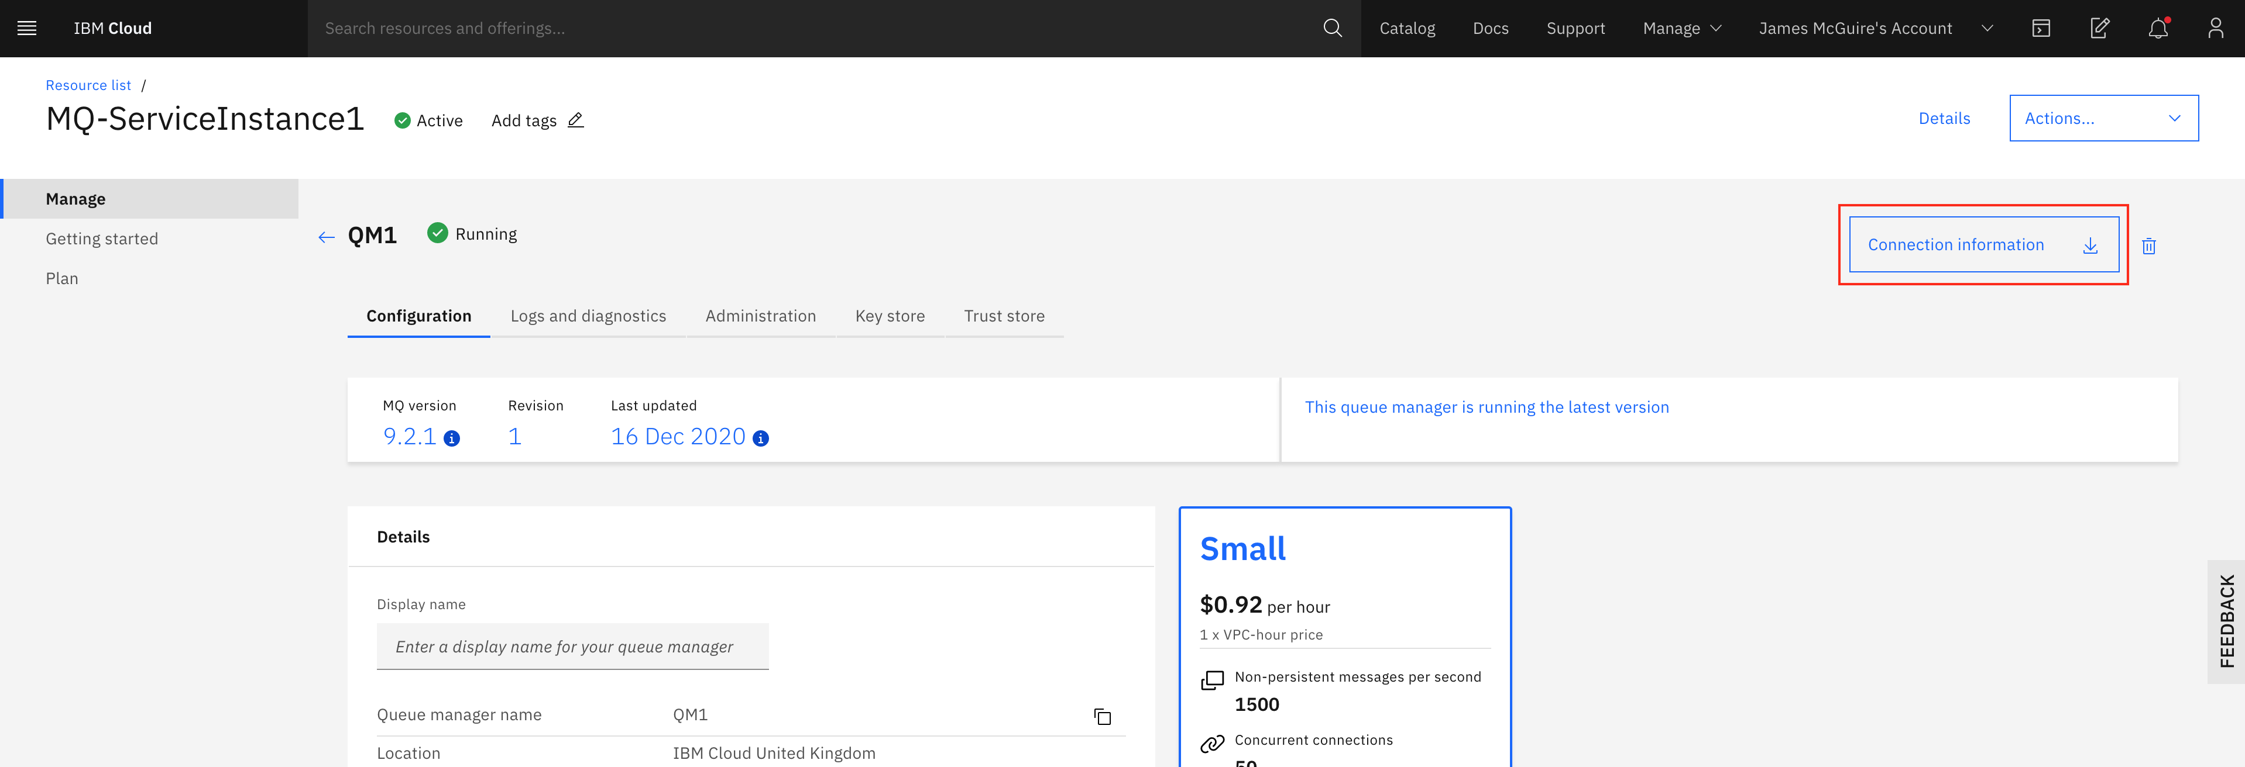
Task: Click the dashboard panel icon in top bar
Action: tap(2041, 28)
